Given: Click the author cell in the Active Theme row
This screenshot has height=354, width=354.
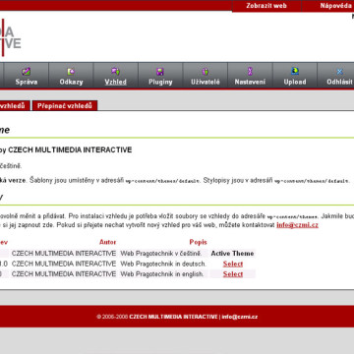Looking at the screenshot, I should [64, 254].
